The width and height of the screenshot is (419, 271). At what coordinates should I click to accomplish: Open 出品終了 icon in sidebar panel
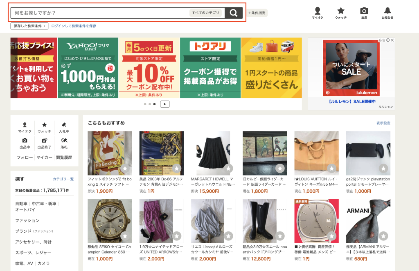click(44, 143)
